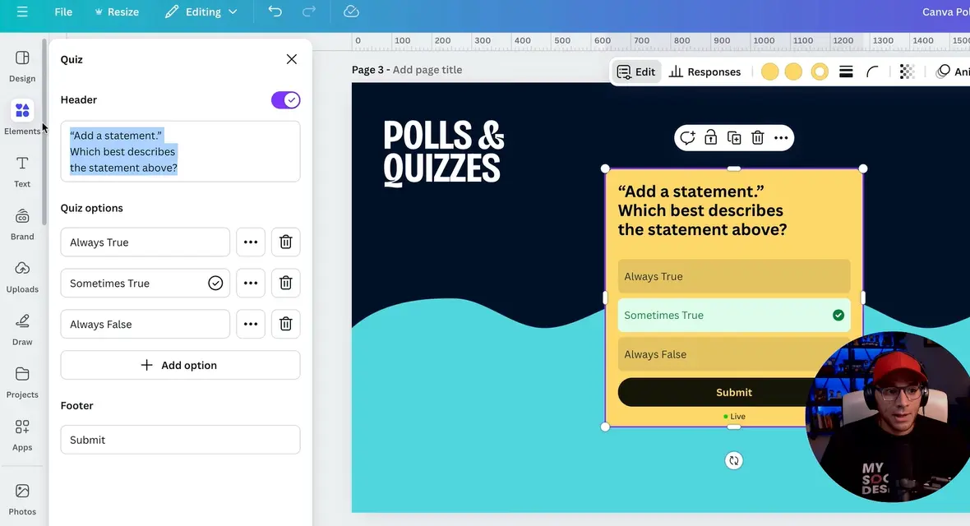Click the Footer Submit text field

tap(180, 440)
